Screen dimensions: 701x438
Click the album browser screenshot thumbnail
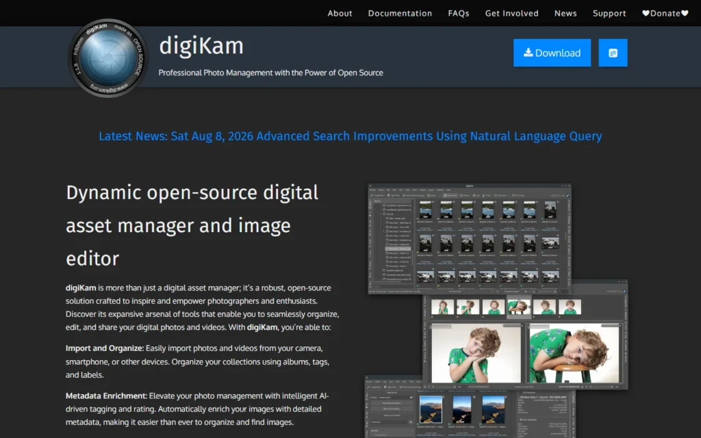point(470,239)
